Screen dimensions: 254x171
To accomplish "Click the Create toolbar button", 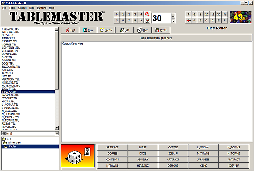I will [107, 30].
